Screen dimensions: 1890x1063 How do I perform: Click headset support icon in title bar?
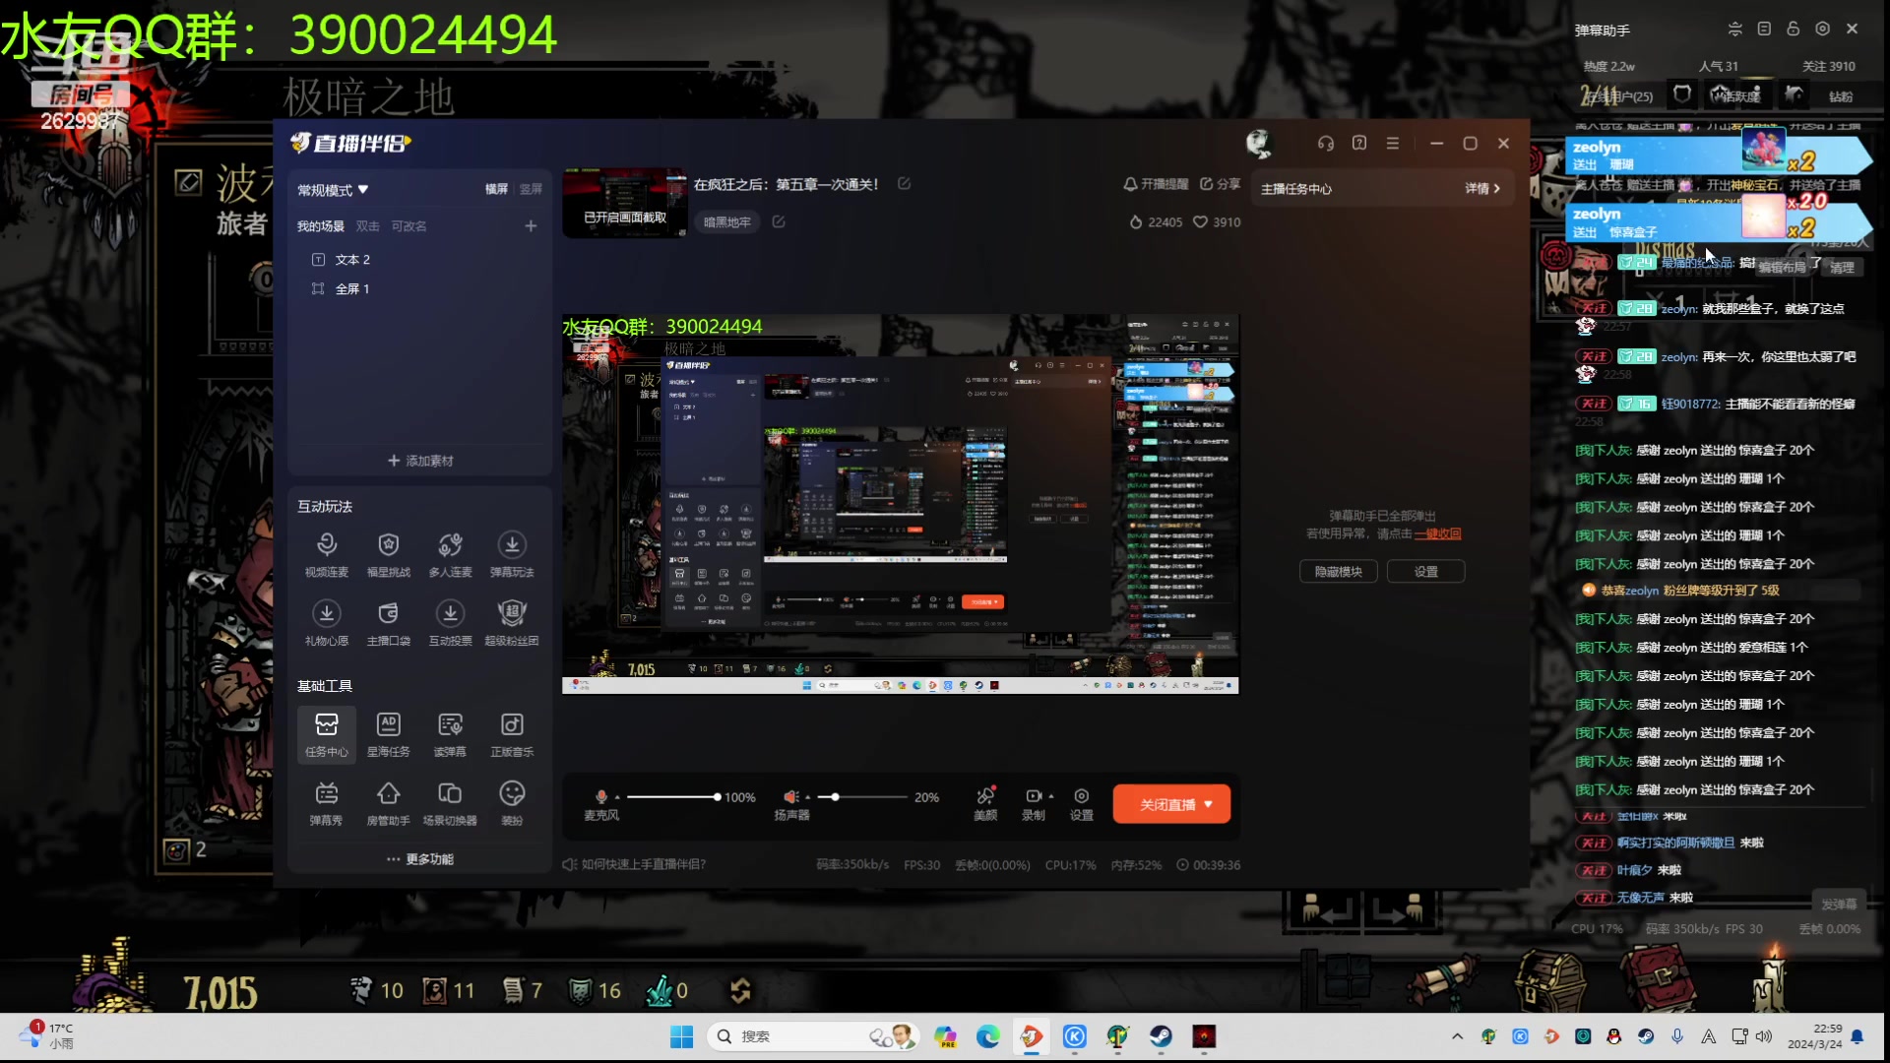1326,144
